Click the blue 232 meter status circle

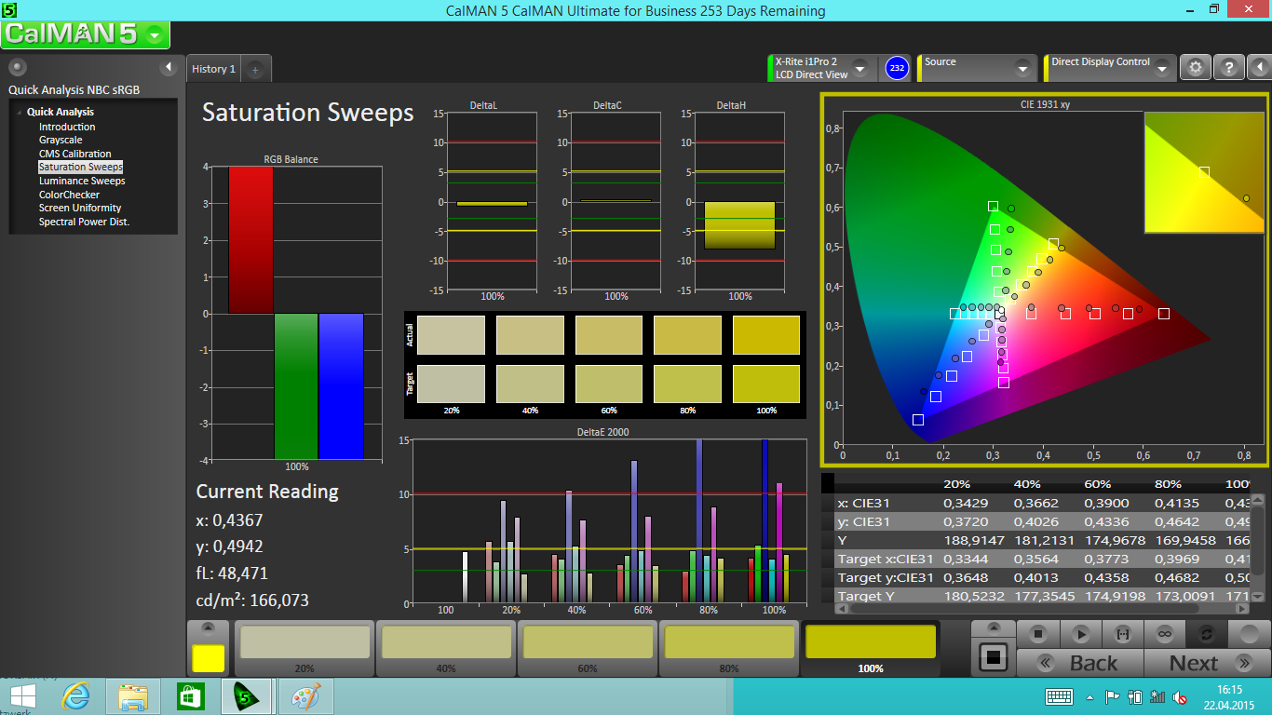click(x=897, y=67)
